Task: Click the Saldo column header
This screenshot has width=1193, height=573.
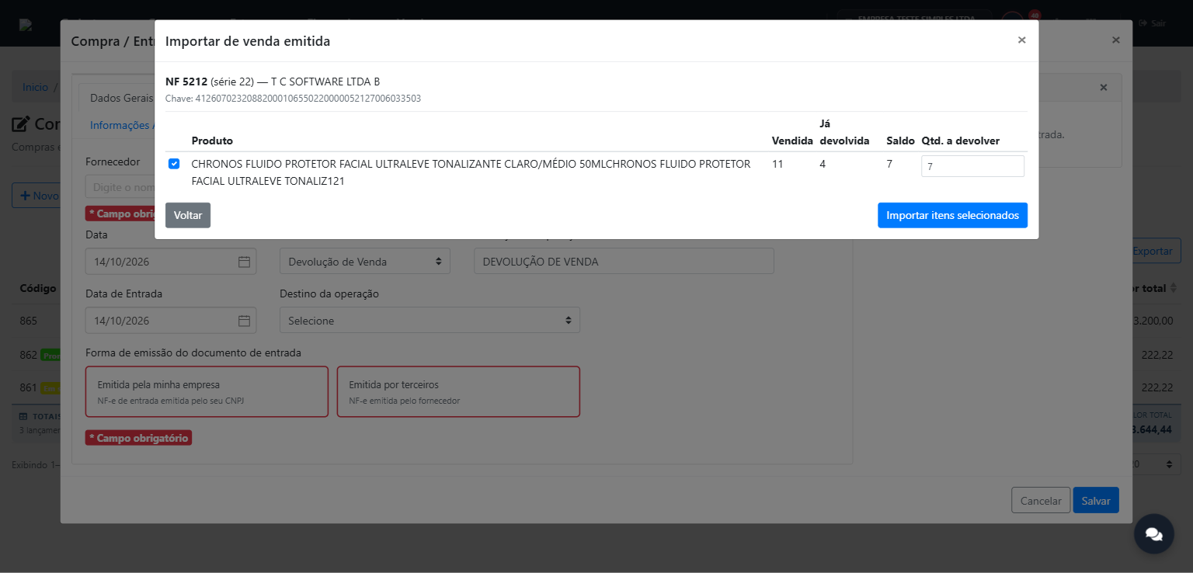Action: (900, 141)
